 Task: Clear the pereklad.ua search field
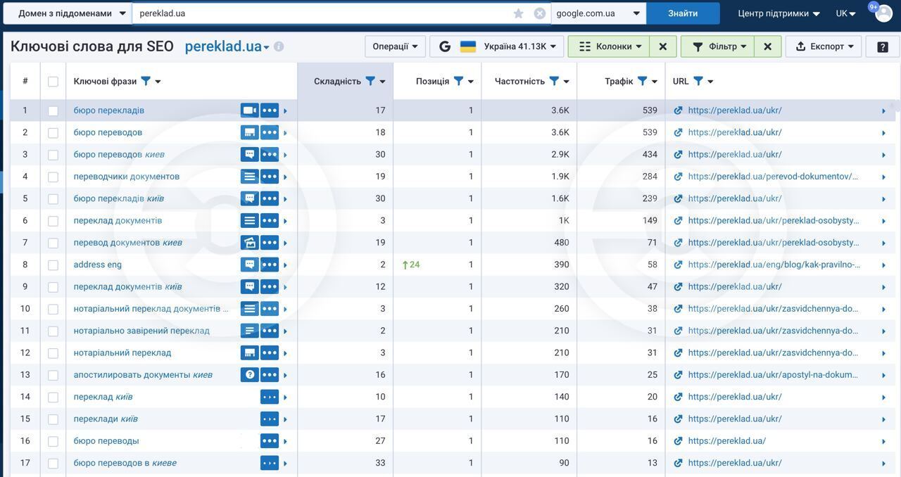pyautogui.click(x=540, y=13)
